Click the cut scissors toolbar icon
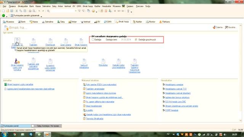 [17, 11]
